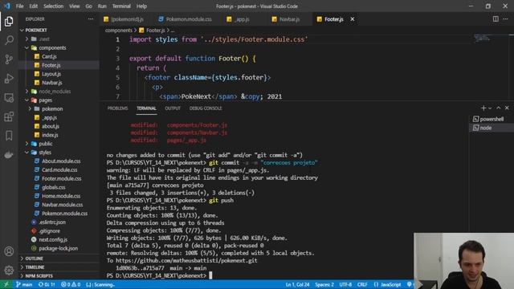Screen dimensions: 514x289
Task: Open errors and warnings count
Action: [71, 284]
